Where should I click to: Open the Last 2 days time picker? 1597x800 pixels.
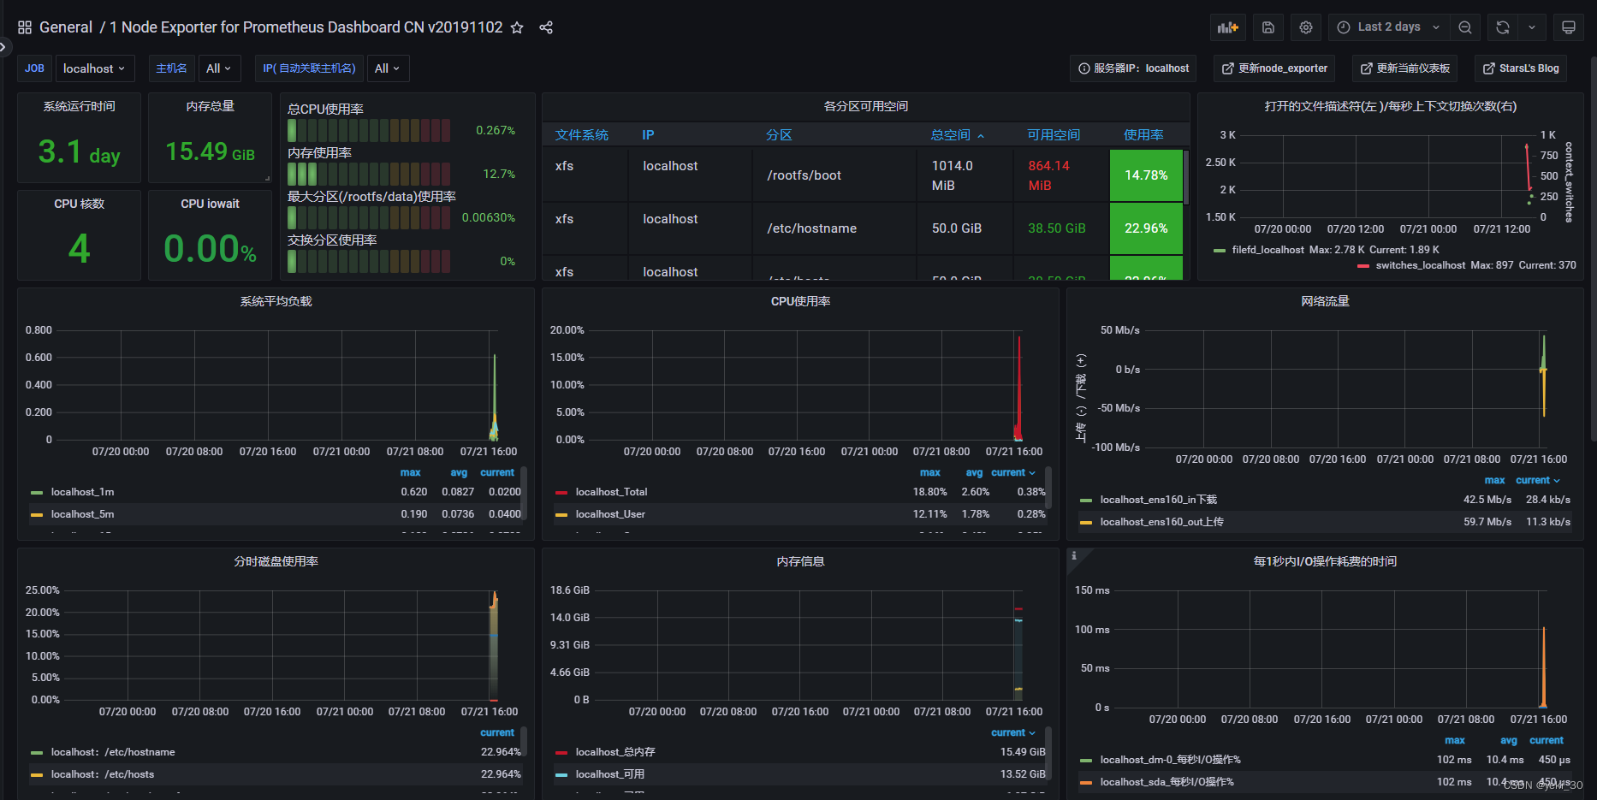pyautogui.click(x=1389, y=27)
